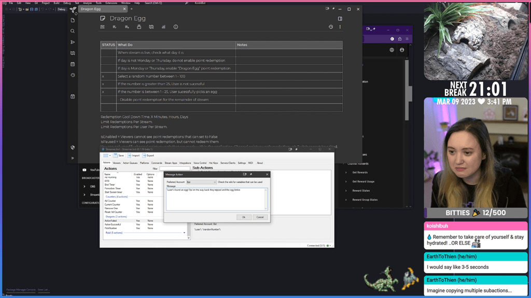Open the Debug menu in Visual Studio
The width and height of the screenshot is (531, 298).
tap(67, 3)
